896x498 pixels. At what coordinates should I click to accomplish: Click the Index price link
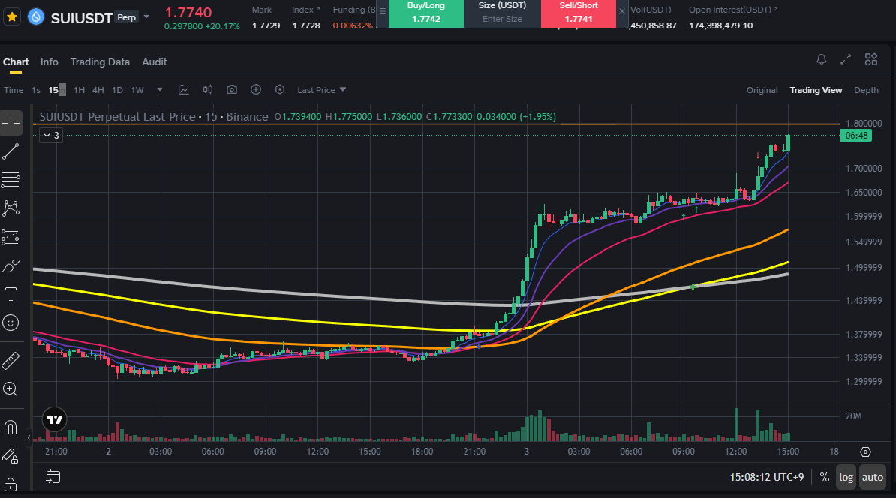coord(305,10)
